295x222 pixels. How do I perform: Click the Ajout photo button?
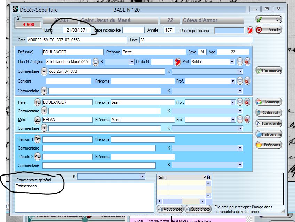(170, 209)
